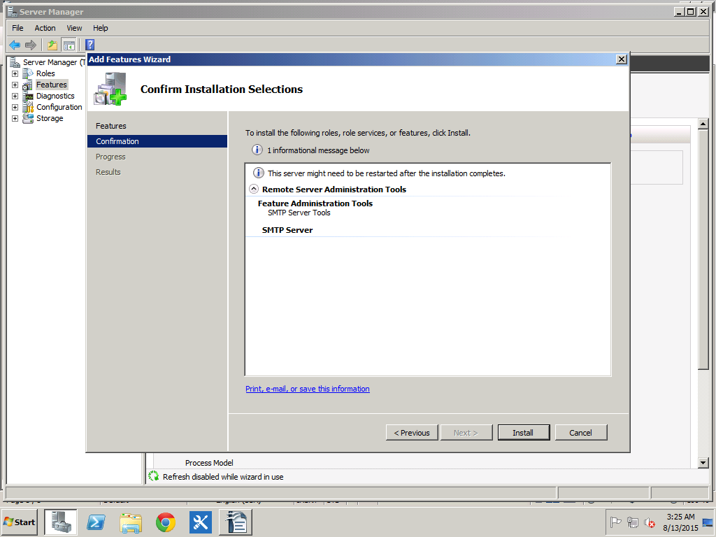Open Windows Explorer taskbar icon

pos(131,522)
